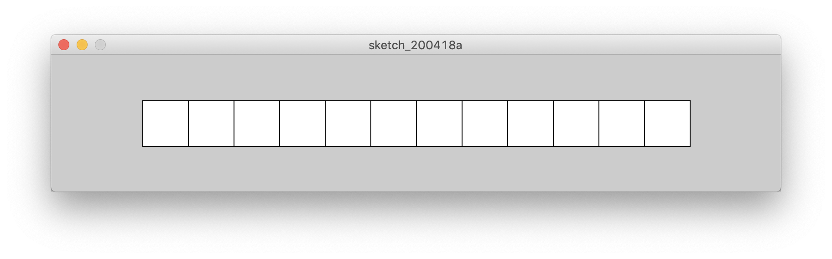Click the grayed-out zoom window button
The width and height of the screenshot is (832, 259).
tap(100, 45)
